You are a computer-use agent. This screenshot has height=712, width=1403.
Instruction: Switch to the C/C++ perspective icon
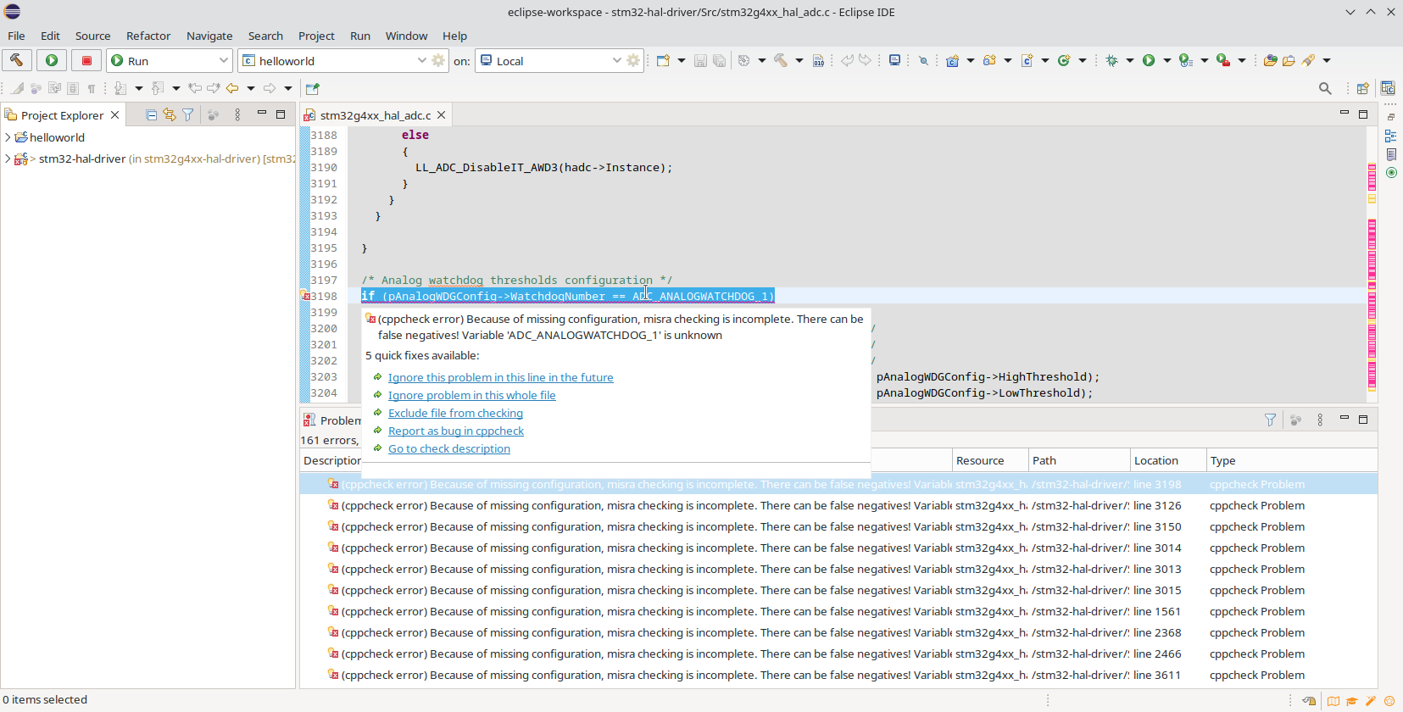(1388, 88)
